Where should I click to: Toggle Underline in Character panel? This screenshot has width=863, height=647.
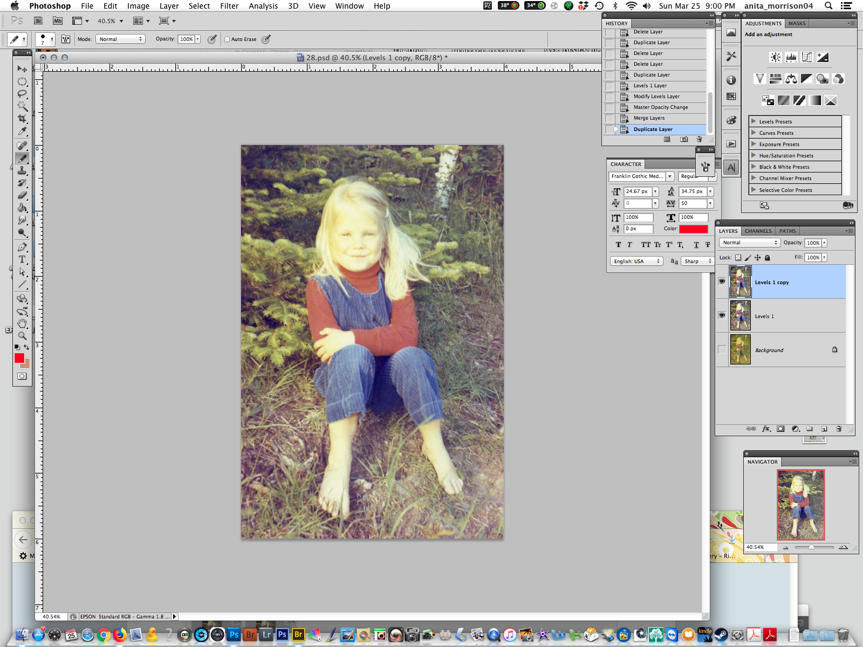696,245
